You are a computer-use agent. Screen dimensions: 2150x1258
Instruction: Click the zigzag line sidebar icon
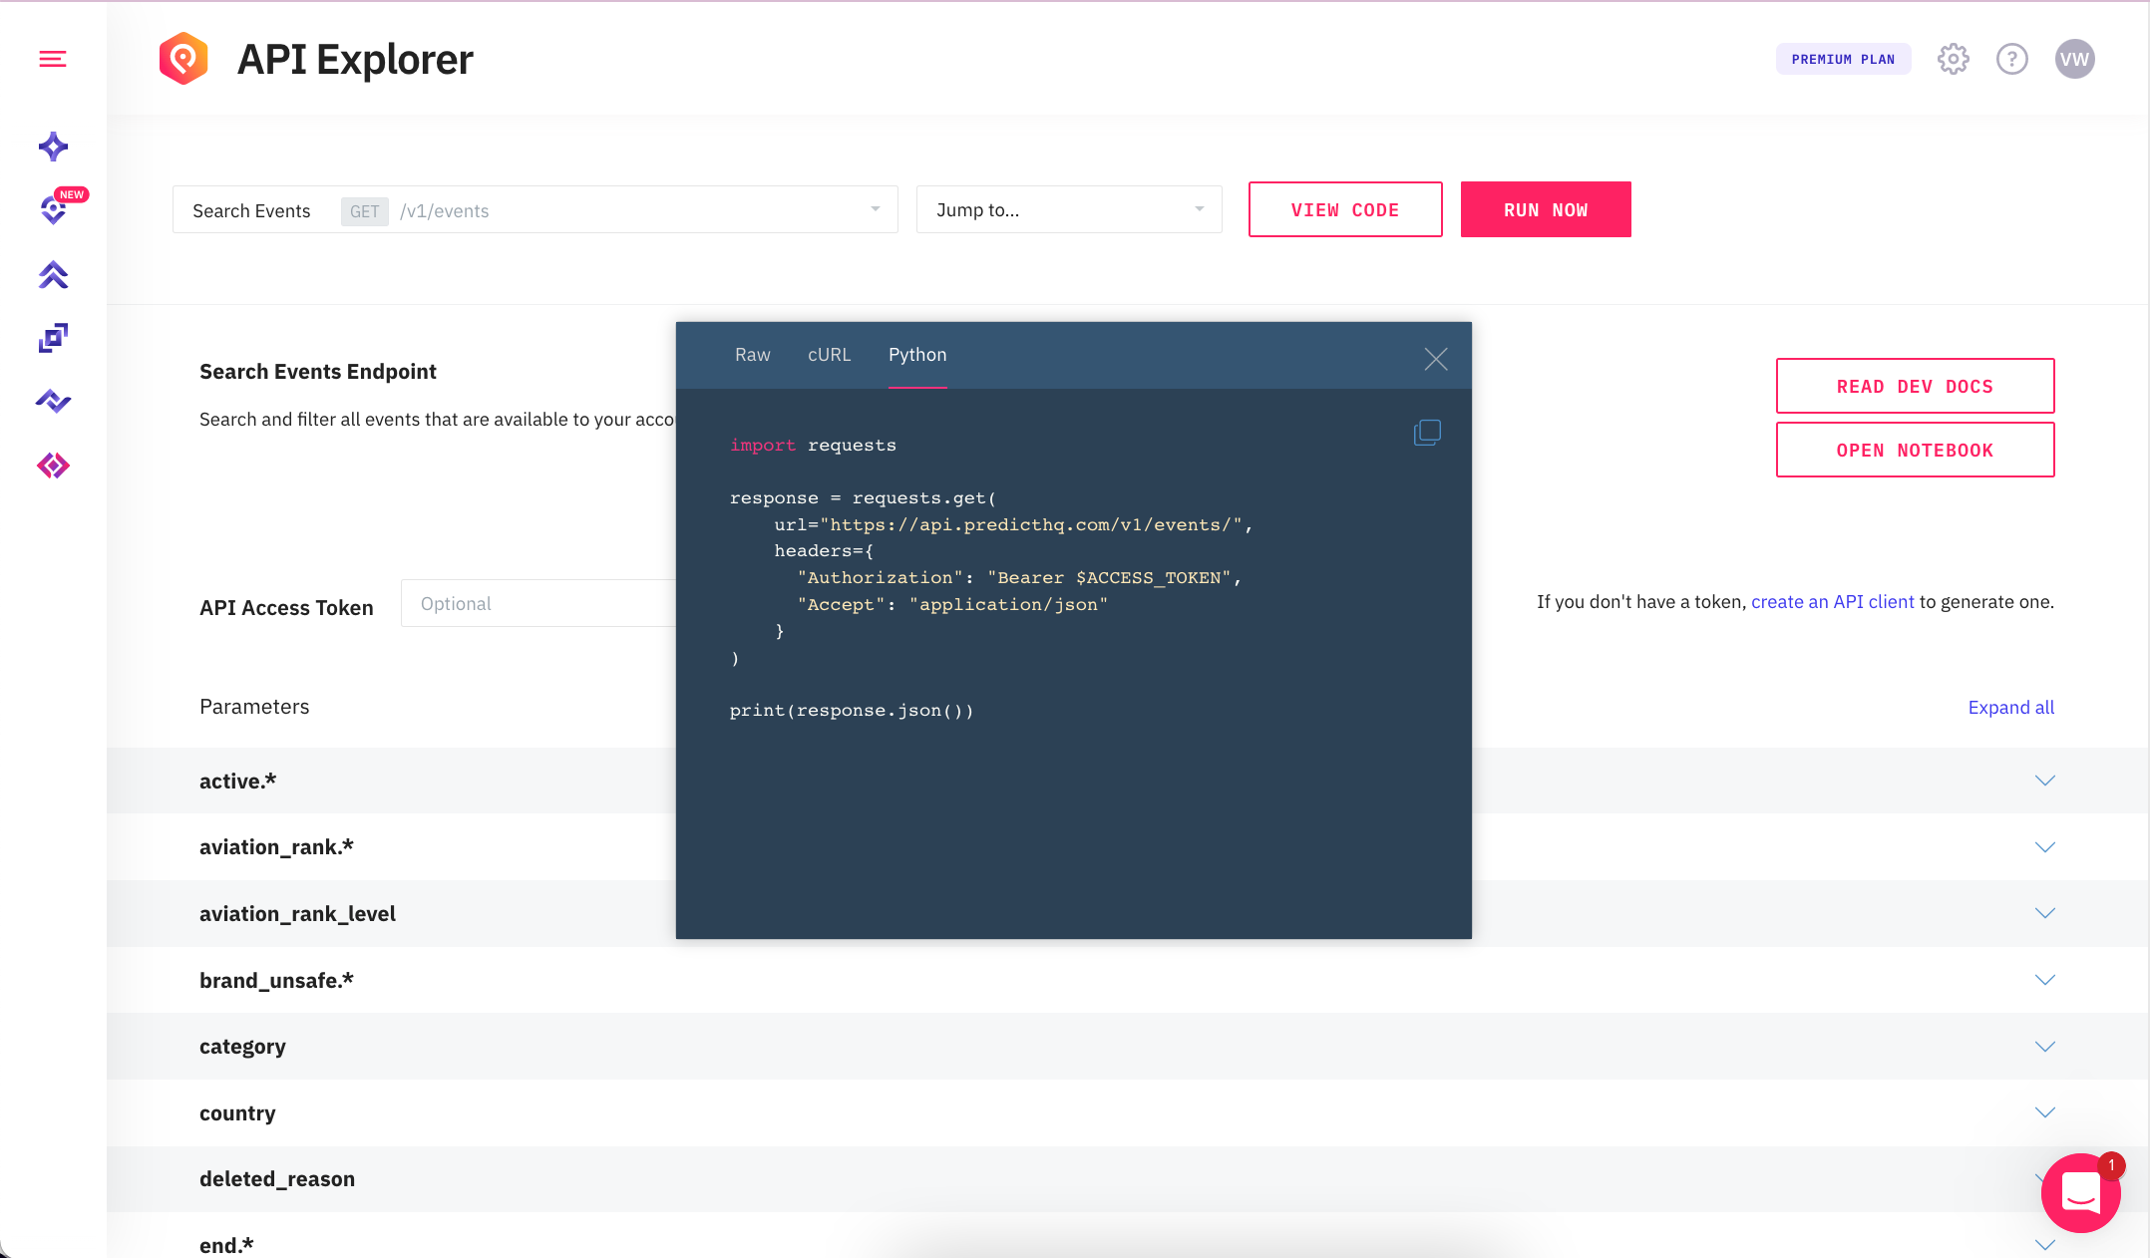(x=53, y=401)
